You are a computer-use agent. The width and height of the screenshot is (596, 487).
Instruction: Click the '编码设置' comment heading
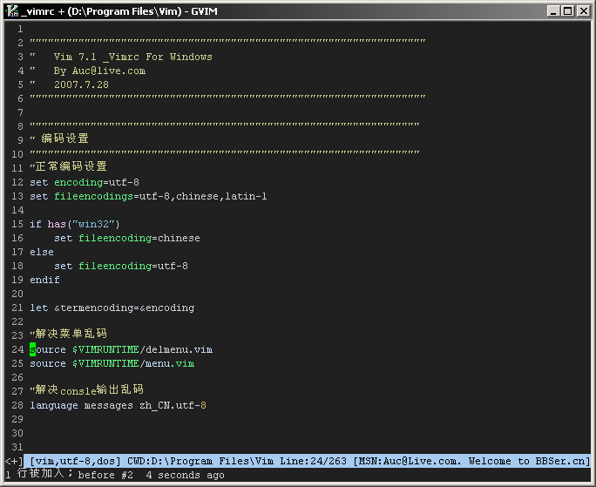[64, 139]
